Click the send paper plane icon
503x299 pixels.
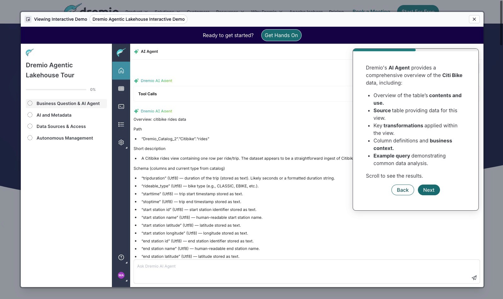474,278
